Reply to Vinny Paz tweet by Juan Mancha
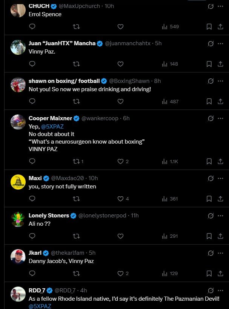This screenshot has width=229, height=309. pos(32,64)
